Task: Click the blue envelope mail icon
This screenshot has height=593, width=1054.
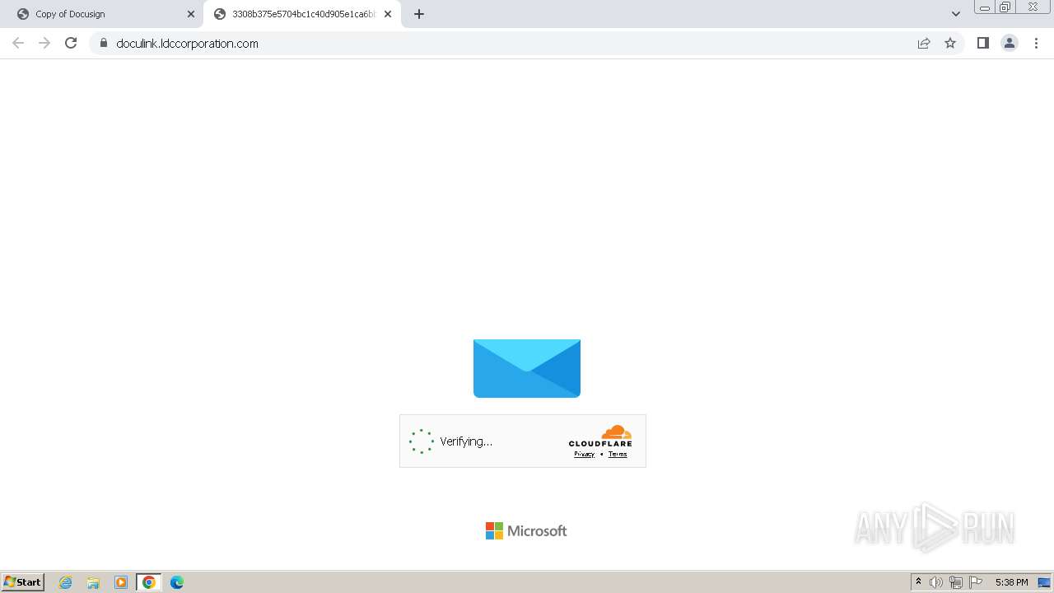Action: click(527, 368)
